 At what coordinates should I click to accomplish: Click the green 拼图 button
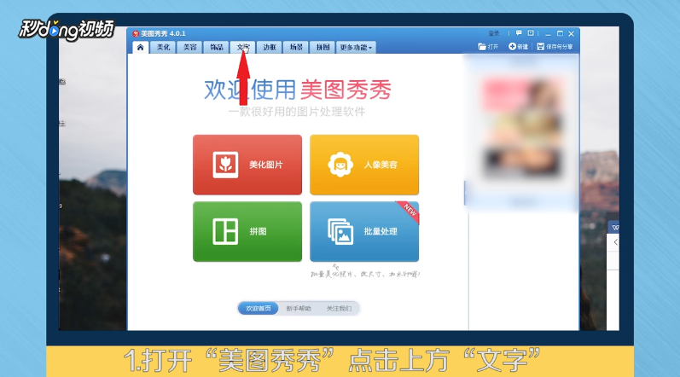247,231
